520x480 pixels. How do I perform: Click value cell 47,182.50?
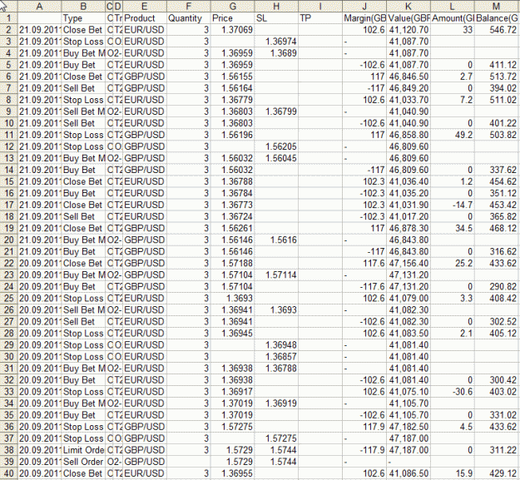tap(409, 427)
